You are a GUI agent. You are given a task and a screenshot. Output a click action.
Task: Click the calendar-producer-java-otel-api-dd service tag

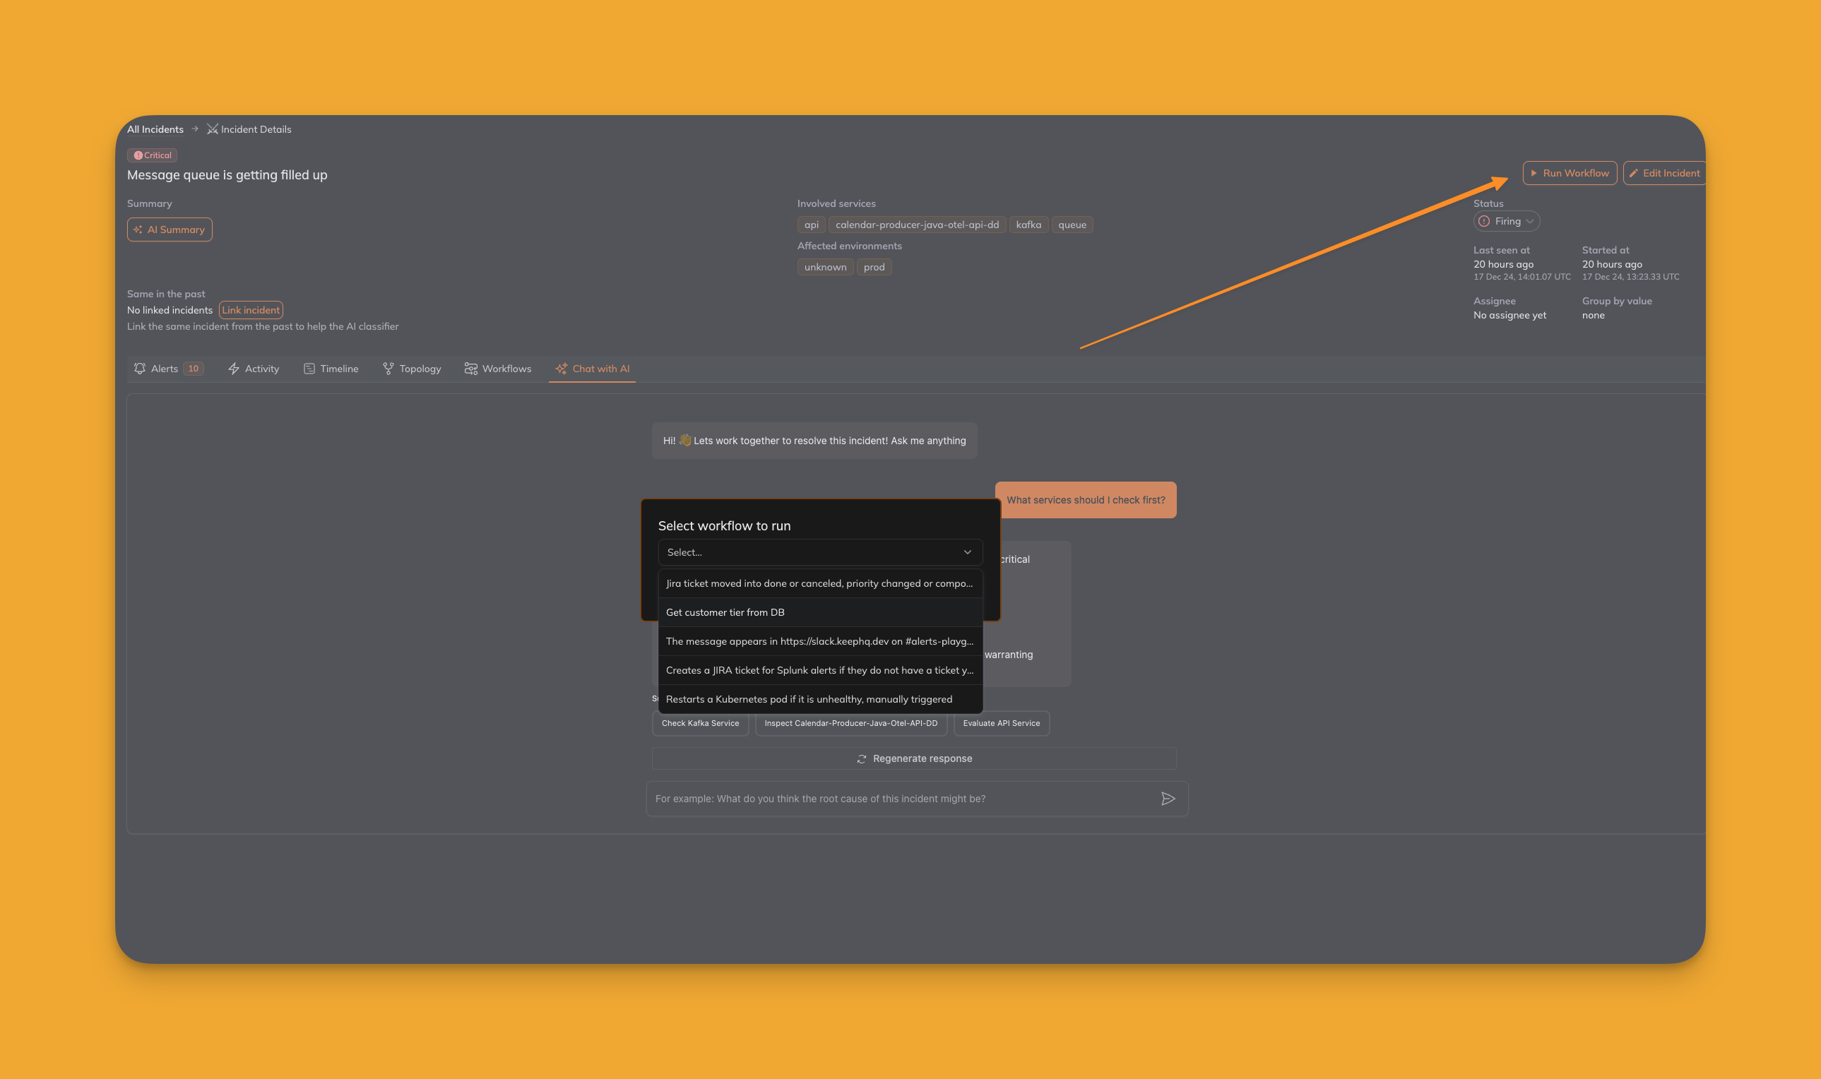(917, 225)
